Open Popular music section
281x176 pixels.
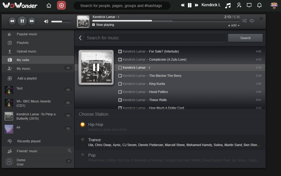[x=27, y=34]
